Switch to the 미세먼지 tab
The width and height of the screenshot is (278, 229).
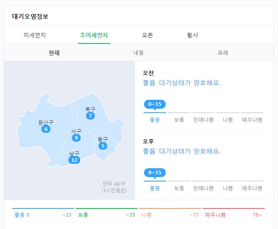[35, 35]
